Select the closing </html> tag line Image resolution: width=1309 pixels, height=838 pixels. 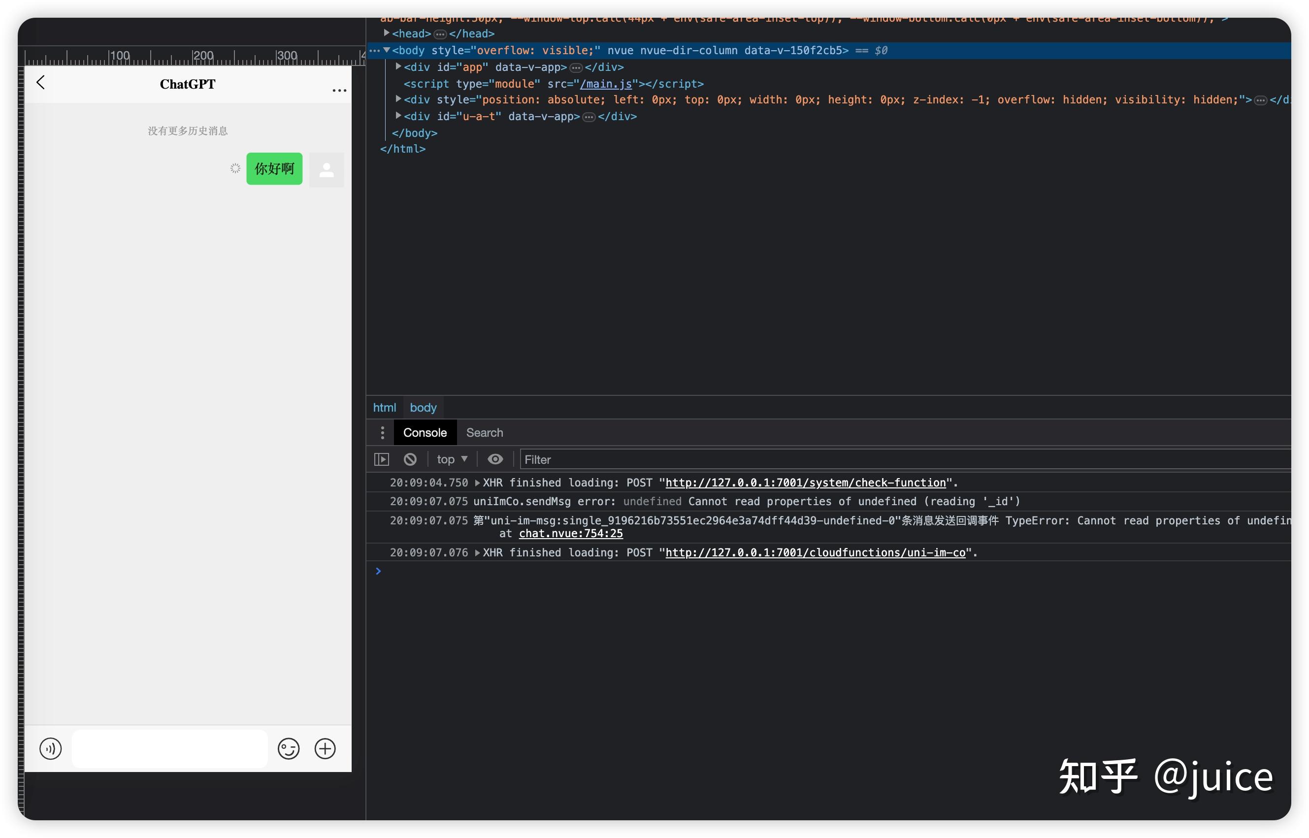(403, 149)
